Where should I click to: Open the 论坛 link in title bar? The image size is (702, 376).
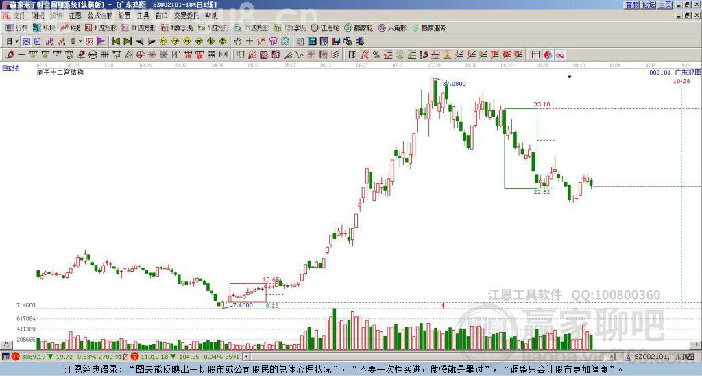[648, 5]
